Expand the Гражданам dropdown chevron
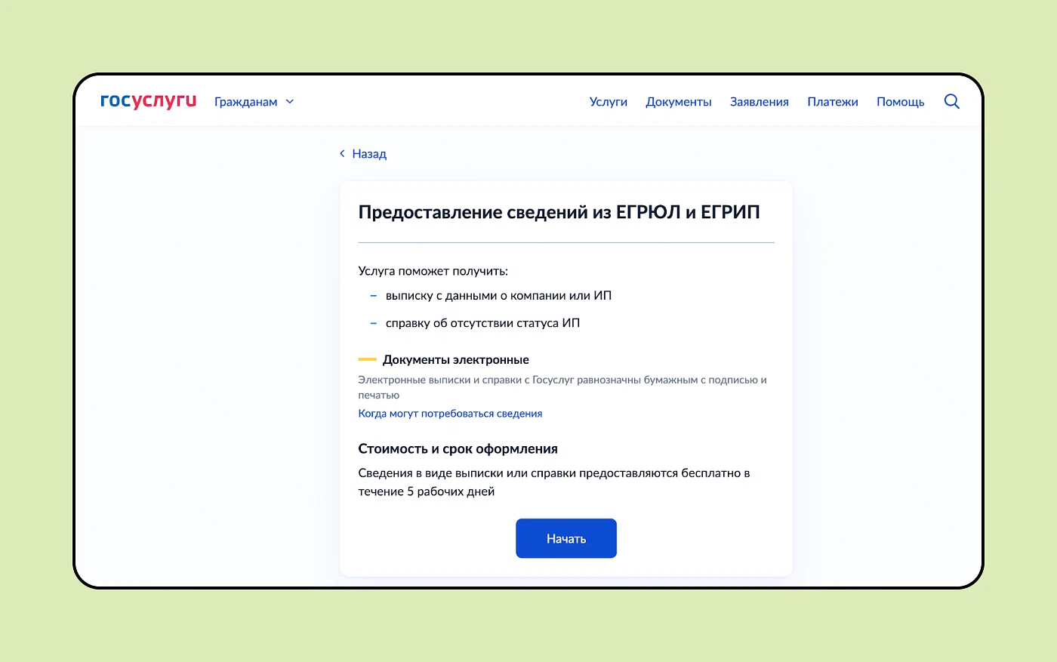1057x662 pixels. (290, 102)
